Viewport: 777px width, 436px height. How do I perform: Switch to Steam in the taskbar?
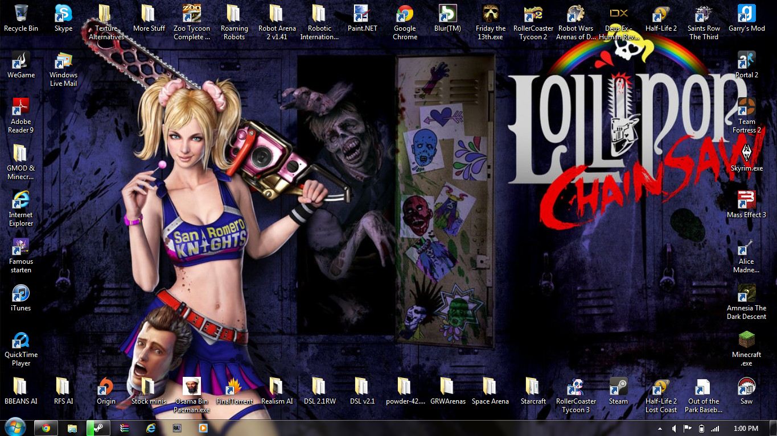click(x=97, y=428)
